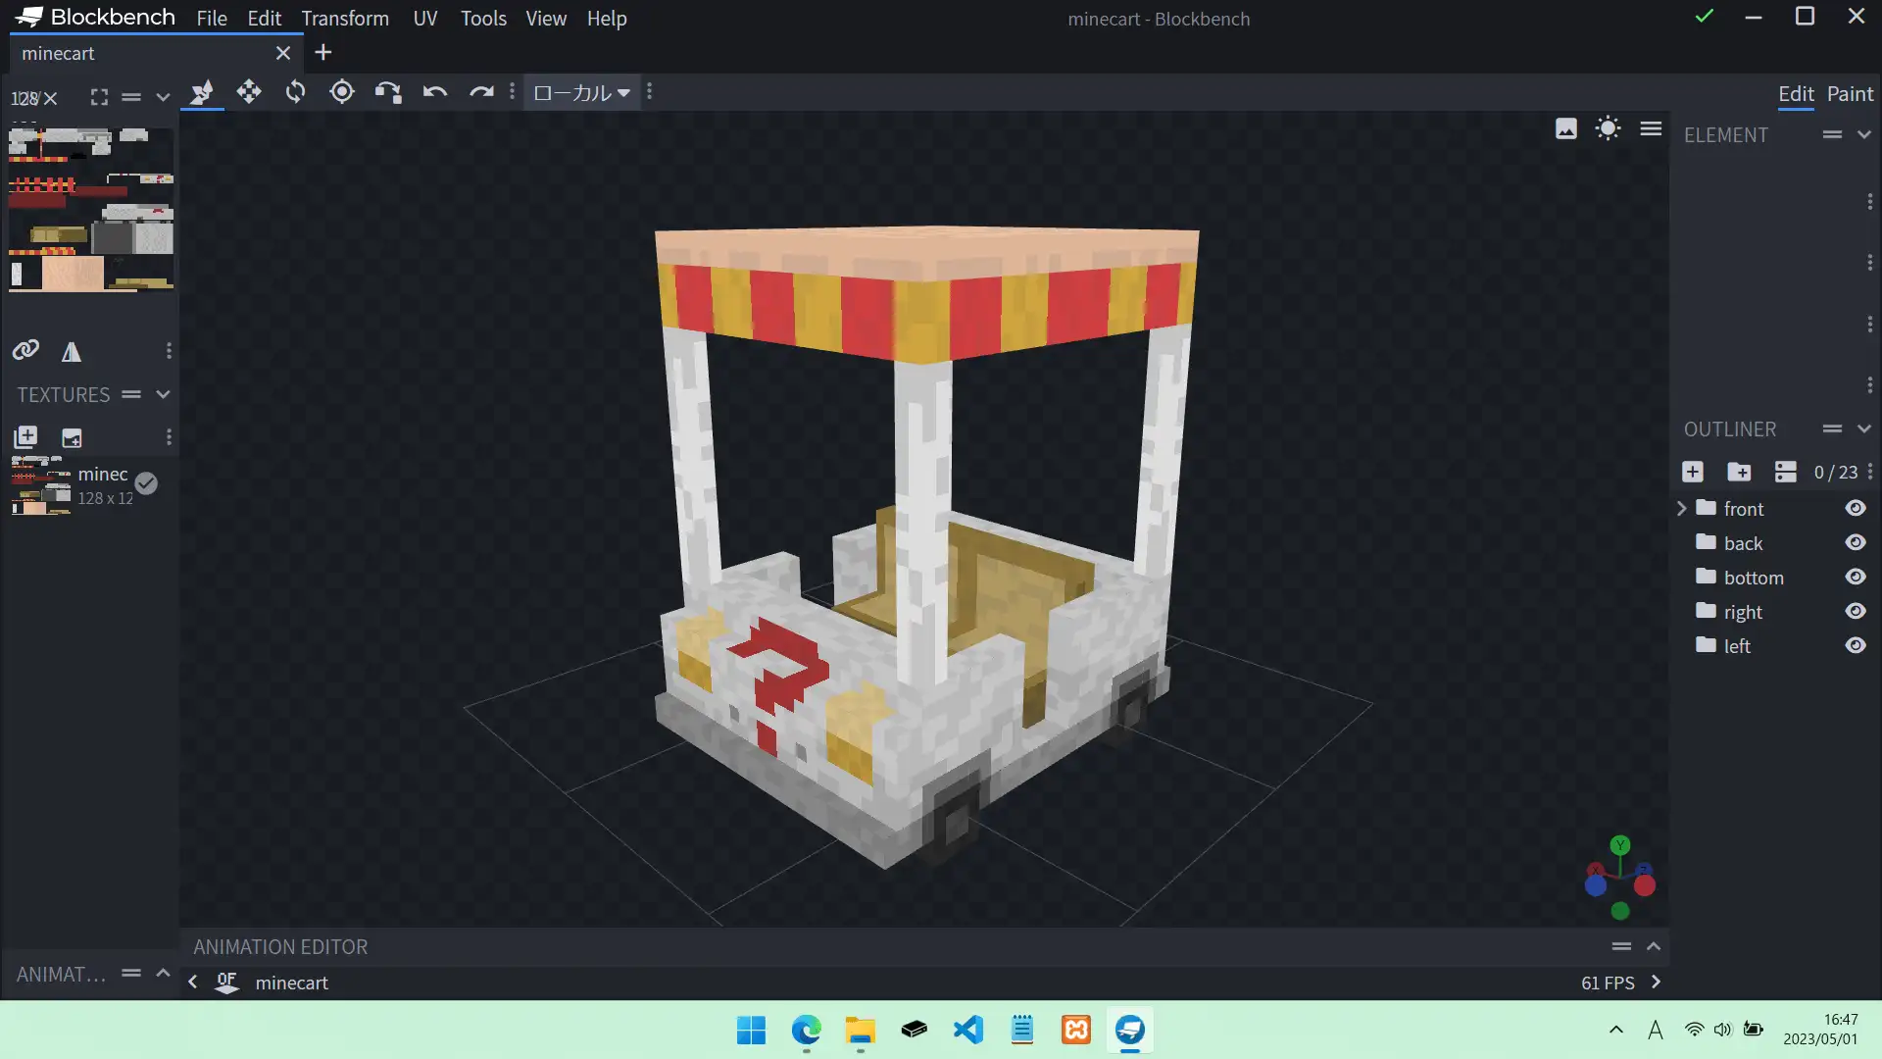Hide the front group visibility
This screenshot has height=1059, width=1882.
1855,508
